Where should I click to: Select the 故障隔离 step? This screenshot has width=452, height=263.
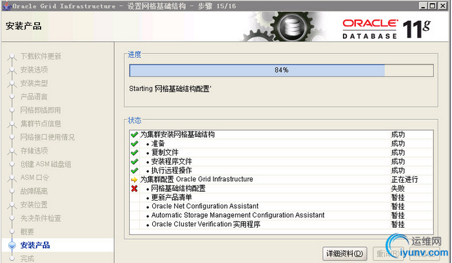coord(34,191)
